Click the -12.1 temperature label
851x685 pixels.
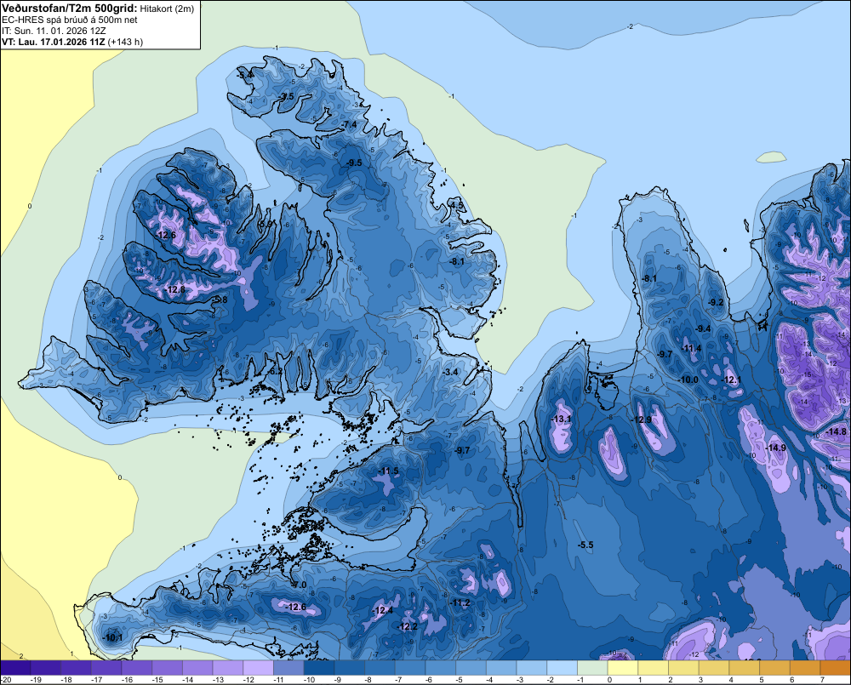(732, 380)
